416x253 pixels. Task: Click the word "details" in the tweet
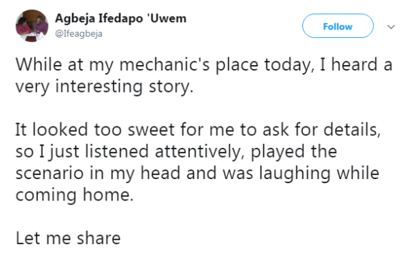352,130
